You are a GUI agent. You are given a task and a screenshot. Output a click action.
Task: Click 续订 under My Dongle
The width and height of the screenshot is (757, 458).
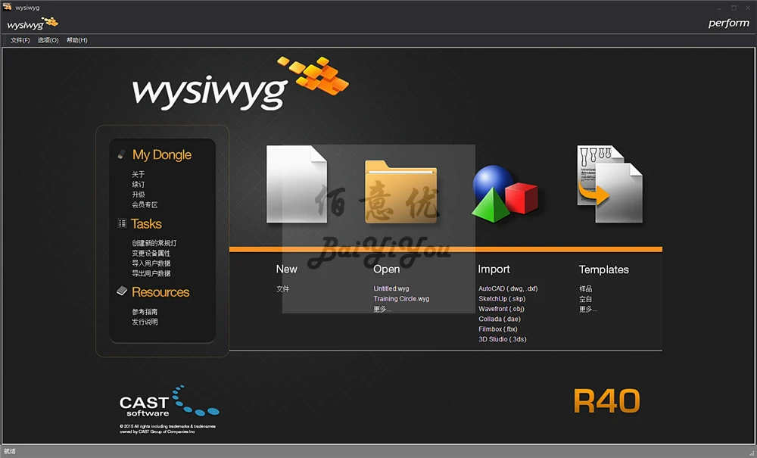click(138, 185)
